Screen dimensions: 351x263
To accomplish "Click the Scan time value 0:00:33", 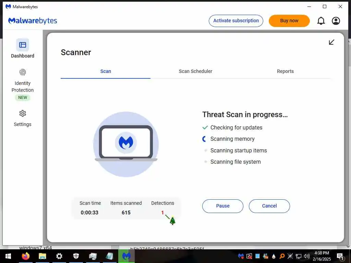I will 89,212.
